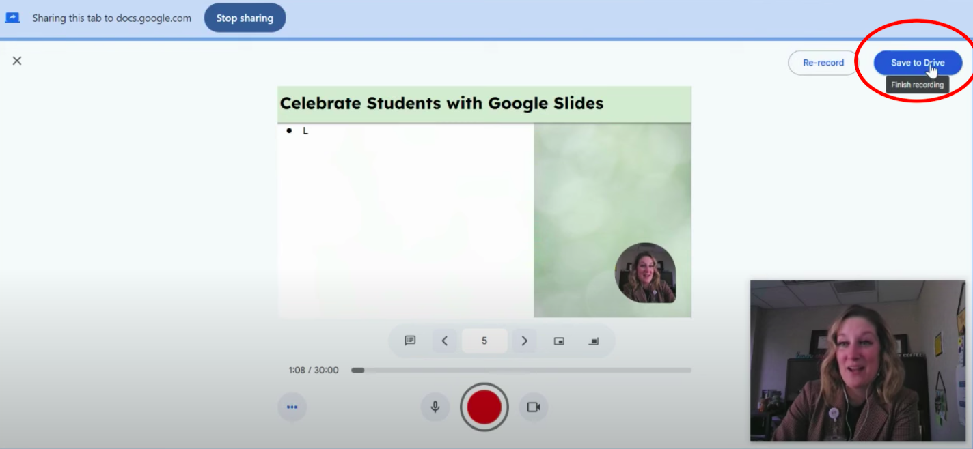
Task: Close the recording view with the X
Action: (x=17, y=61)
